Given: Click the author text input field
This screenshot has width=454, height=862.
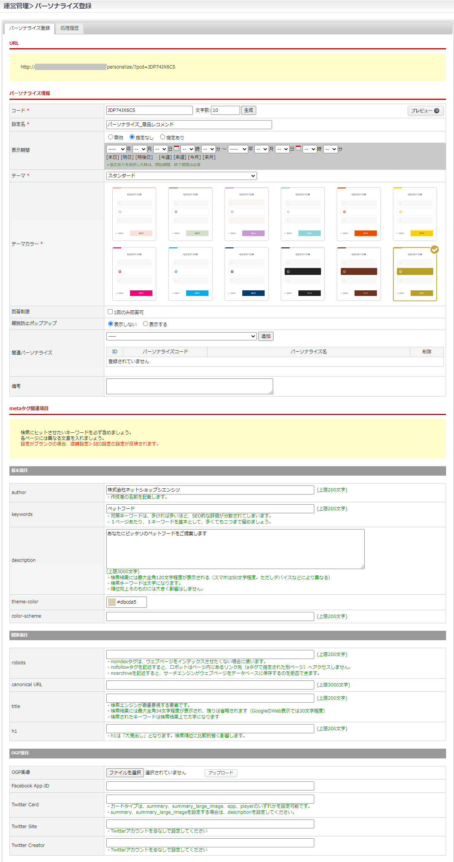Looking at the screenshot, I should [210, 490].
